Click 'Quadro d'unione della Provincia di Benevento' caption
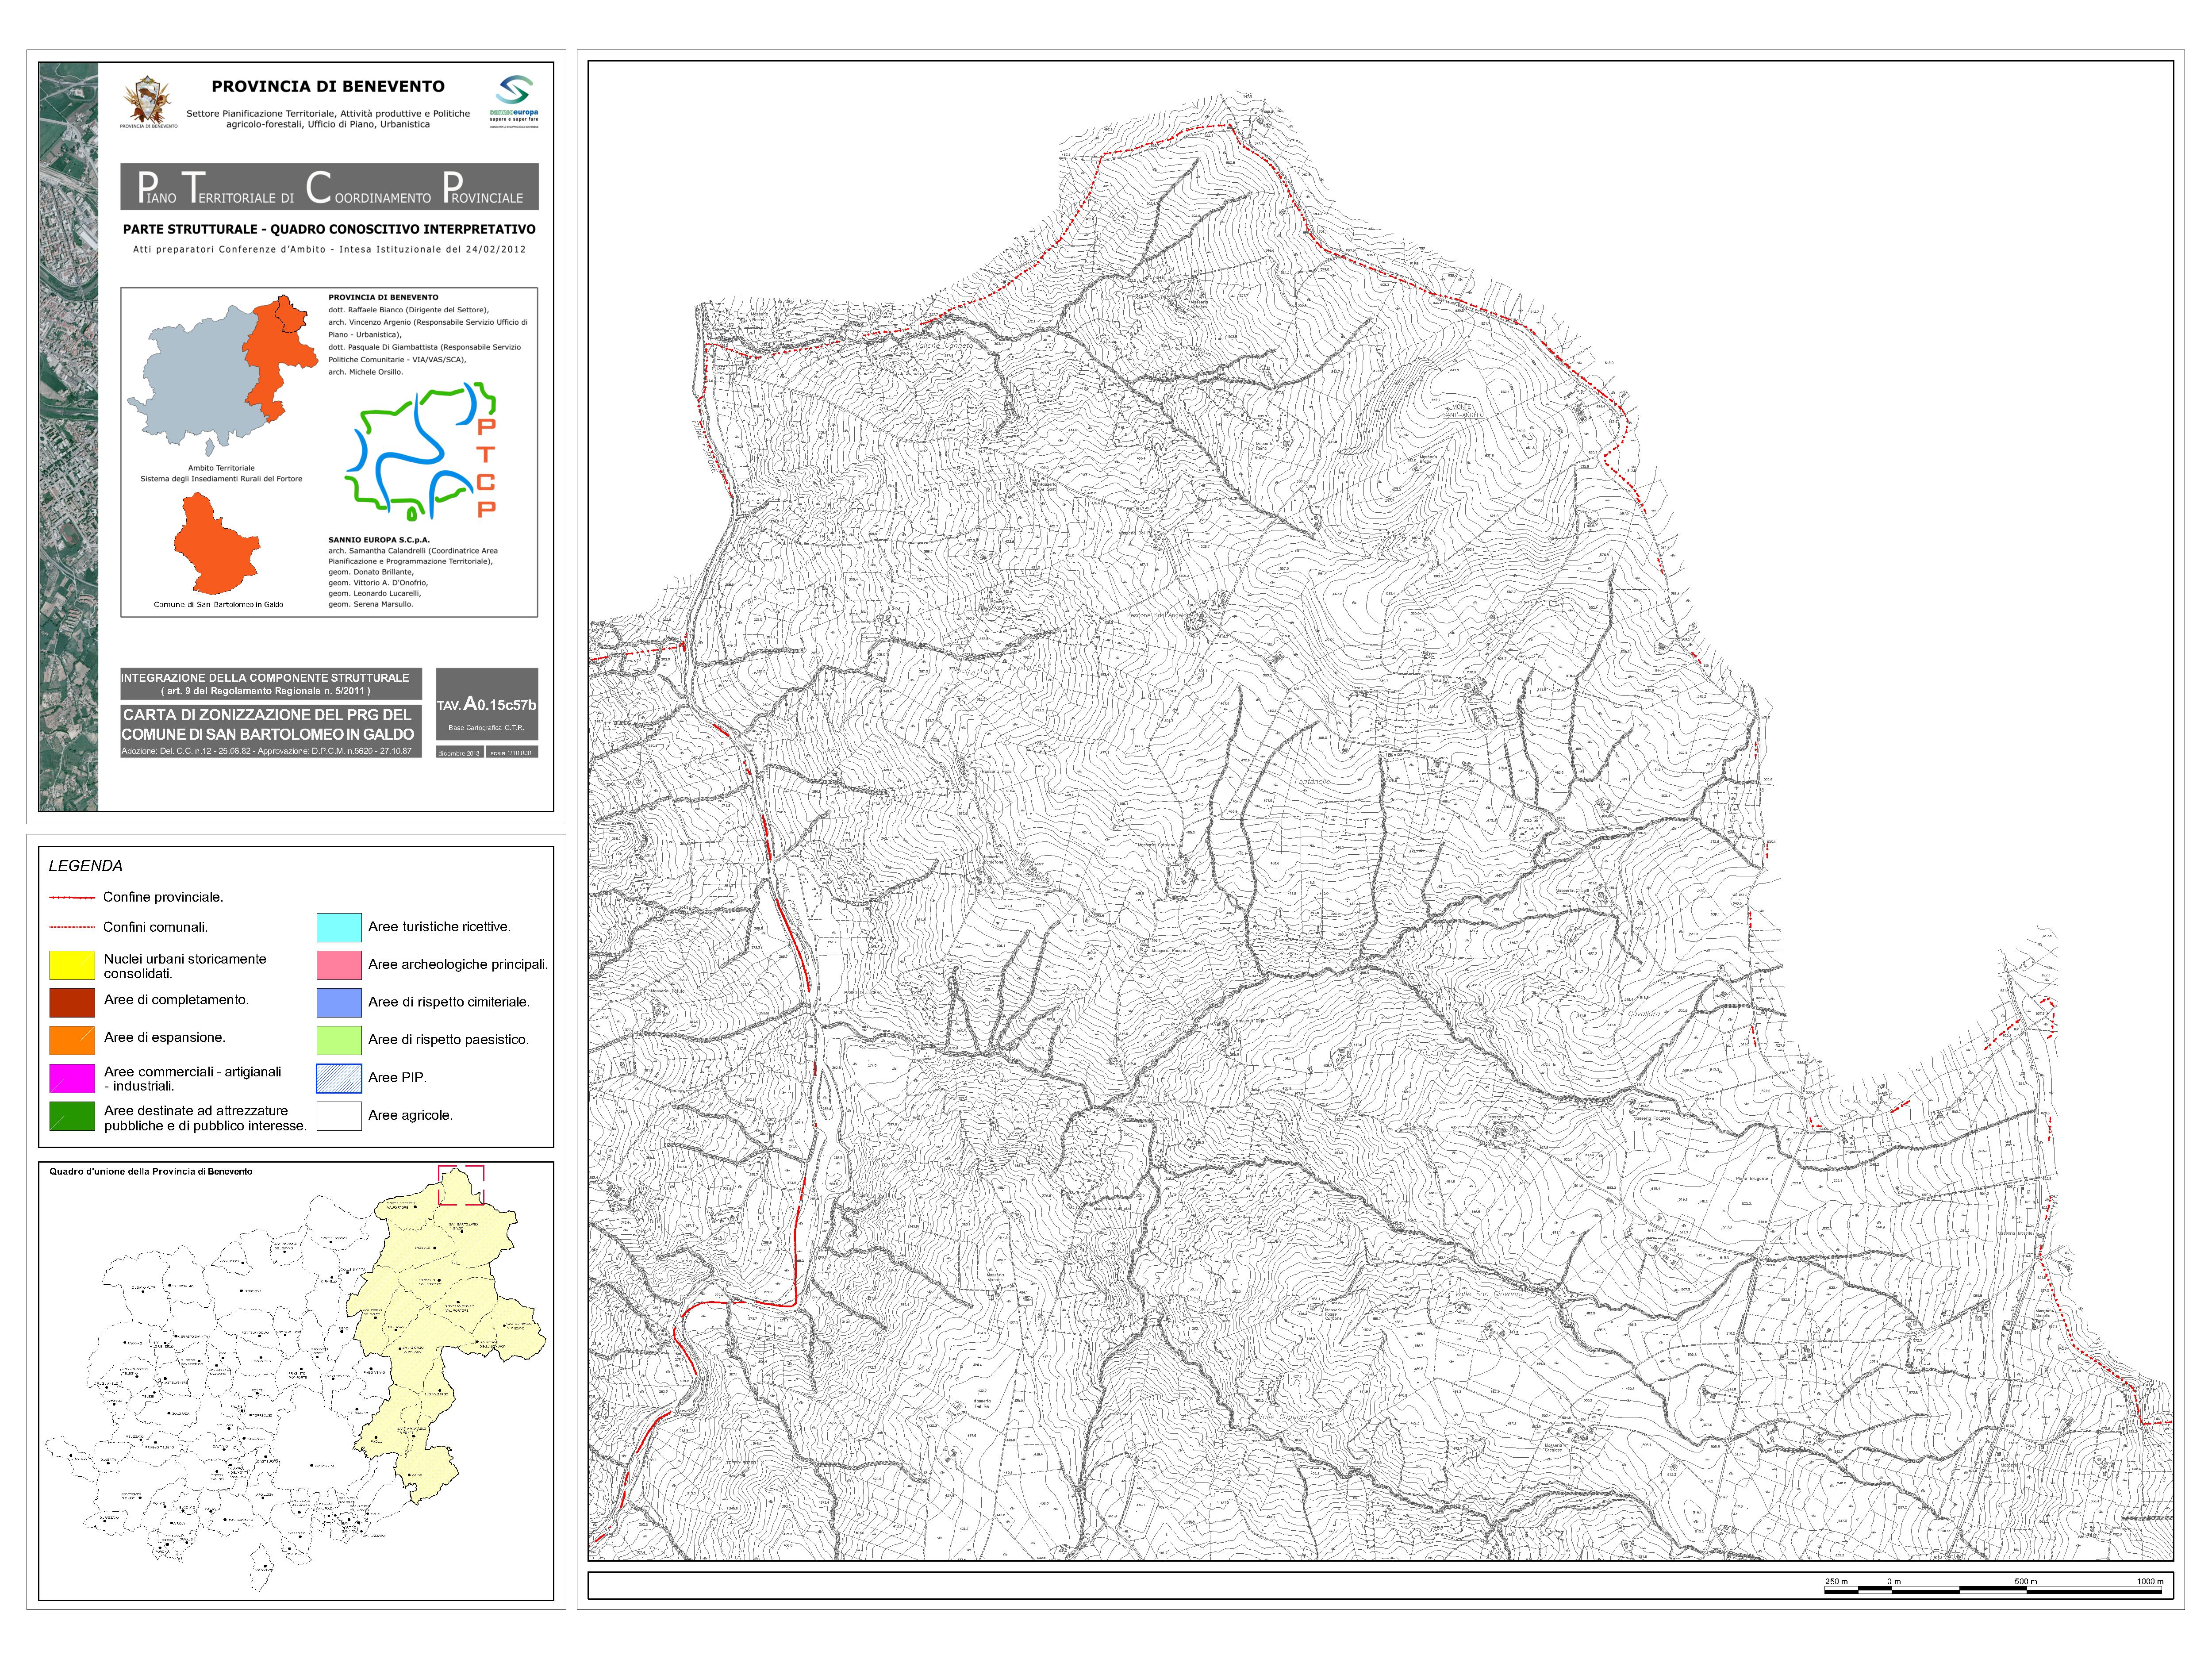The height and width of the screenshot is (1659, 2212). pos(151,1171)
